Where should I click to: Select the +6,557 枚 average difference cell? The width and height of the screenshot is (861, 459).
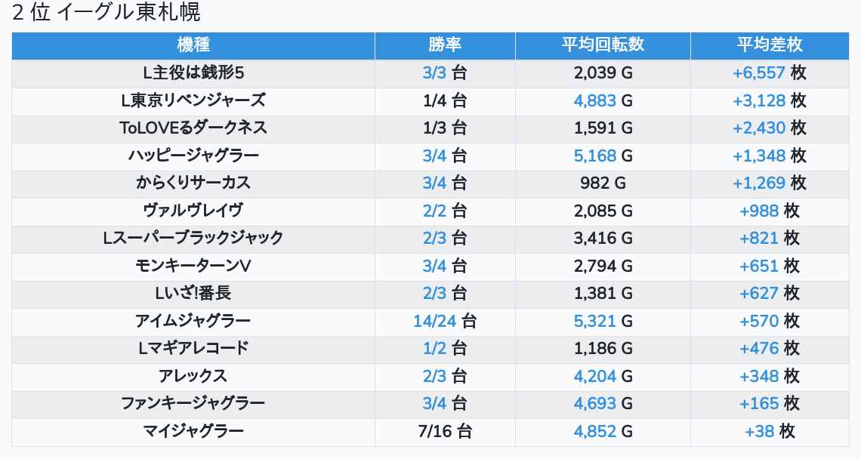[x=769, y=73]
